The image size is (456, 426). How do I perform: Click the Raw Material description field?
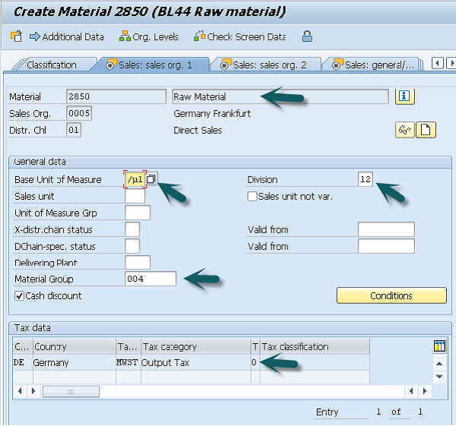pos(280,96)
